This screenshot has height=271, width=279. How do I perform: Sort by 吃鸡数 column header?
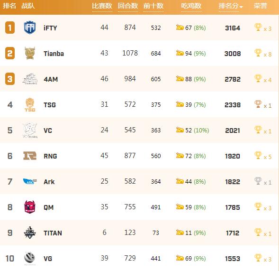[x=191, y=6]
